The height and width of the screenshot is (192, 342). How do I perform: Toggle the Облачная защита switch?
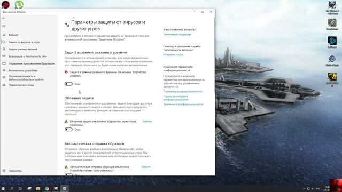coord(68,130)
